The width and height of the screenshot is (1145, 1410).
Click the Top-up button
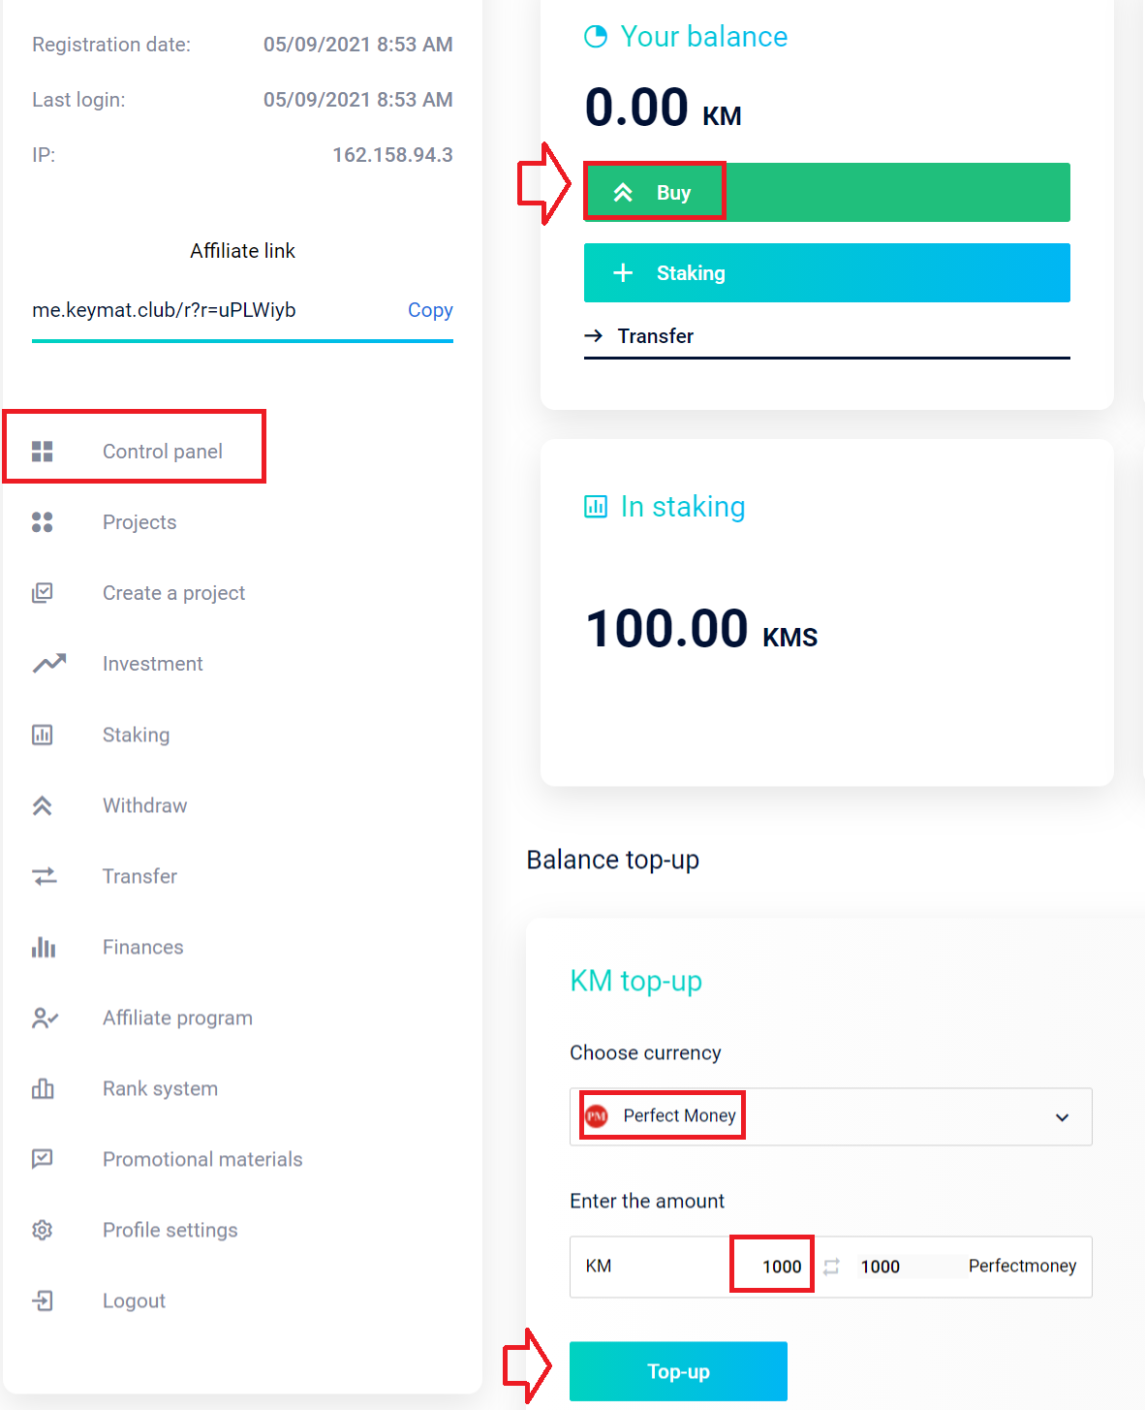[x=678, y=1371]
